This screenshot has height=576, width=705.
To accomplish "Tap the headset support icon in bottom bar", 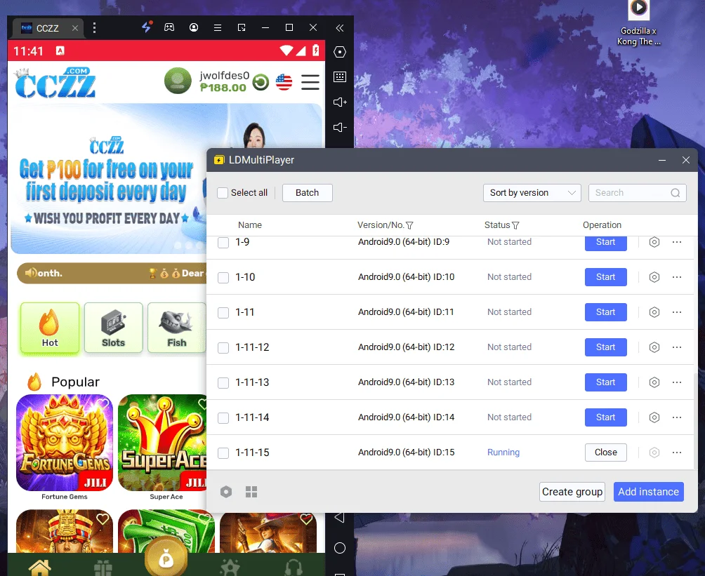I will [294, 567].
